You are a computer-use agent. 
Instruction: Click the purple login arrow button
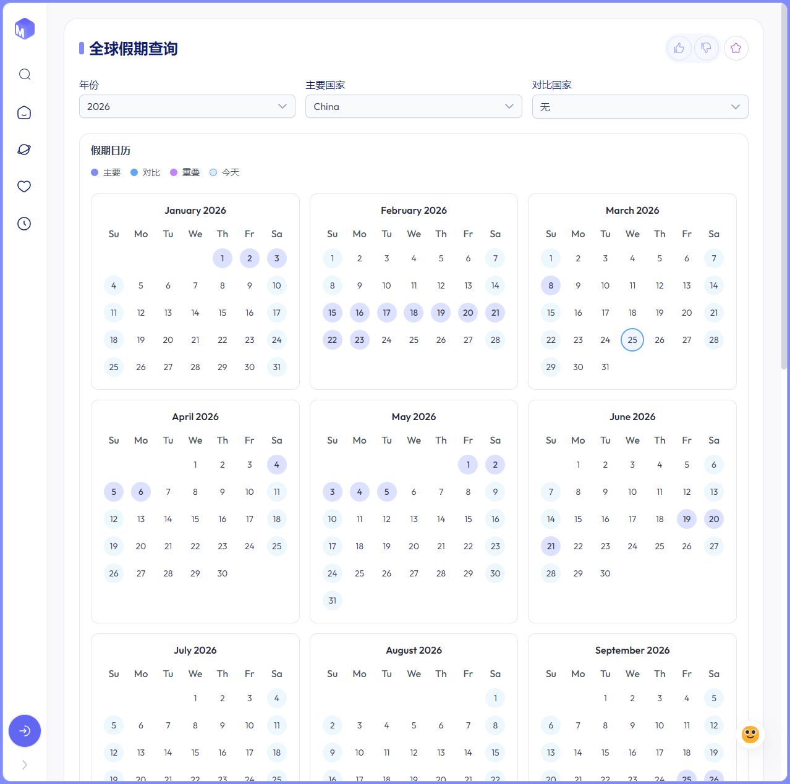pos(25,731)
